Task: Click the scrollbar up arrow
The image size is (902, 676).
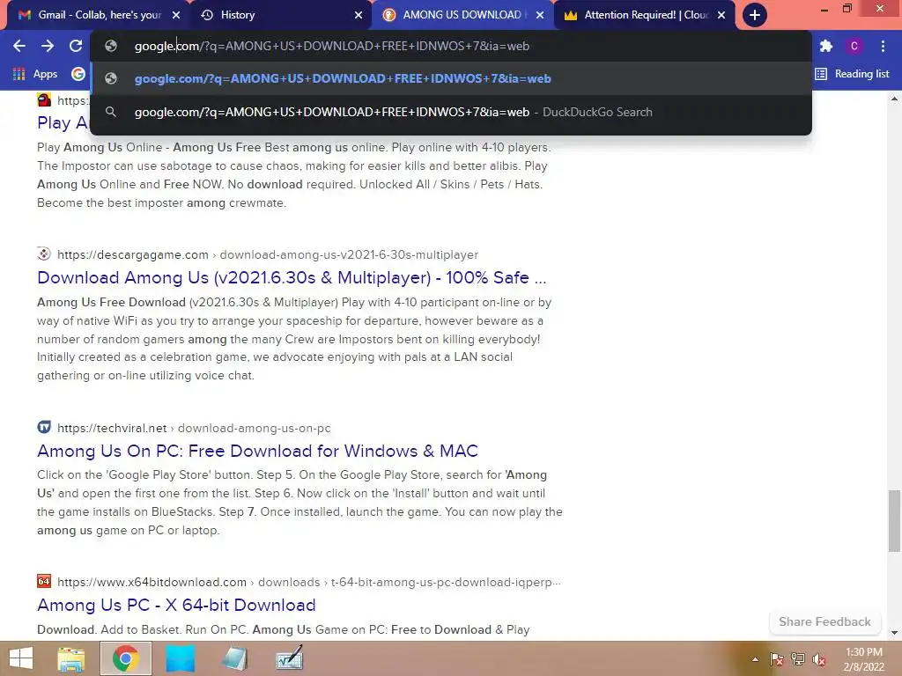Action: 894,99
